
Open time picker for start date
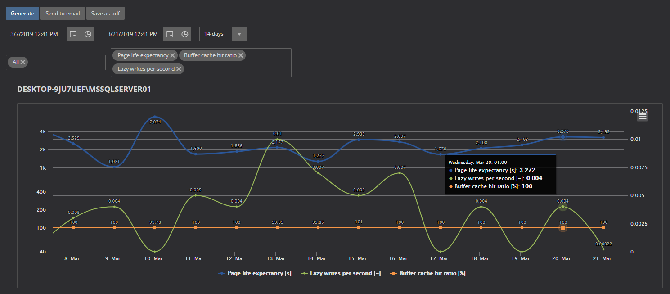[88, 34]
